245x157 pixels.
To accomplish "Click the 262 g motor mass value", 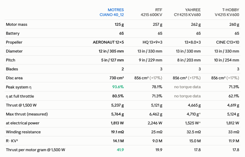I will 196,24.
